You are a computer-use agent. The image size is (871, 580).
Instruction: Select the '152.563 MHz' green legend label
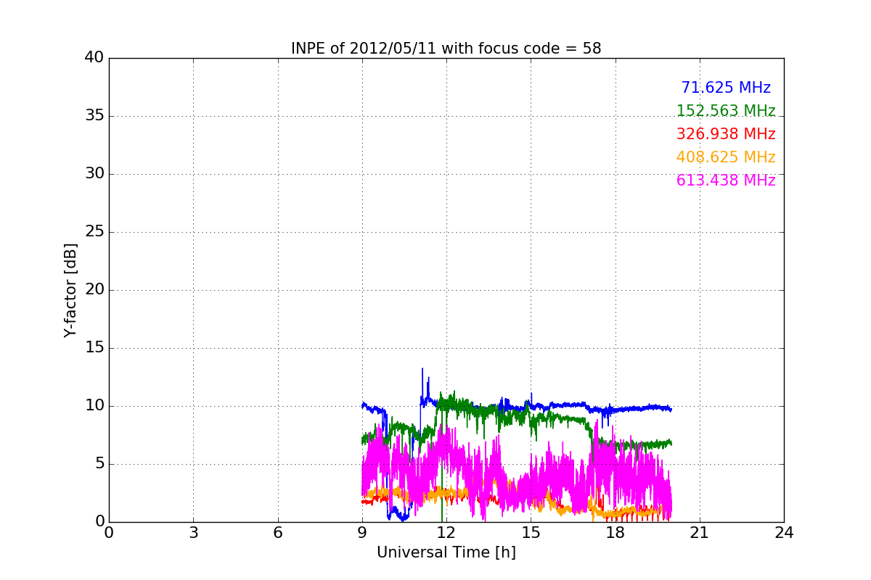click(726, 111)
